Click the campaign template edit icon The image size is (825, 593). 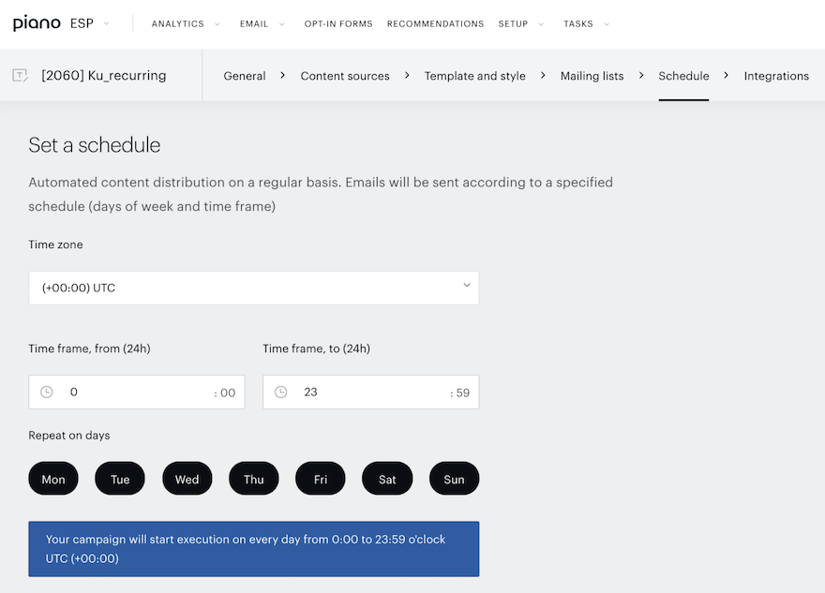coord(20,76)
